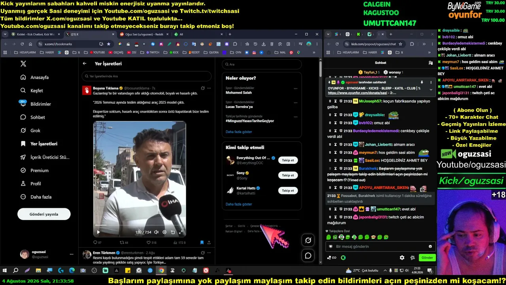Open Grok floating button in X
Viewport: 506px width, 285px height.
308,240
